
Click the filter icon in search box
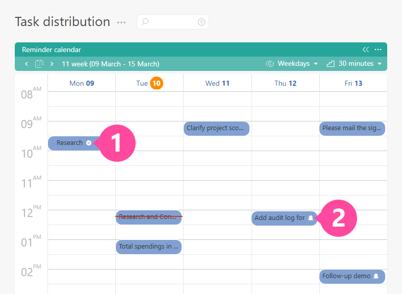click(x=202, y=22)
